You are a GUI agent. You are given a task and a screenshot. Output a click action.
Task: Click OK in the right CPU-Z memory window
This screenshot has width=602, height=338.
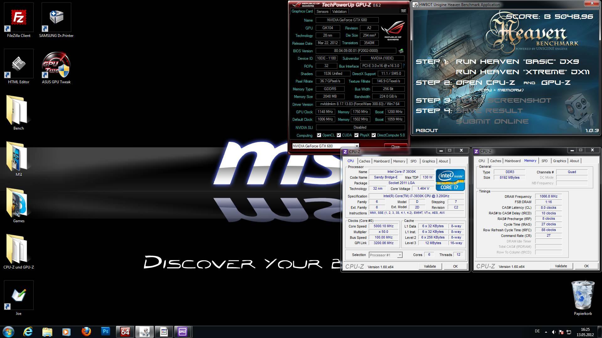coord(586,266)
